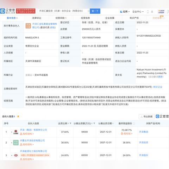Clear the search field with the X icon
Image resolution: width=169 pixels, height=169 pixels.
tap(88, 11)
